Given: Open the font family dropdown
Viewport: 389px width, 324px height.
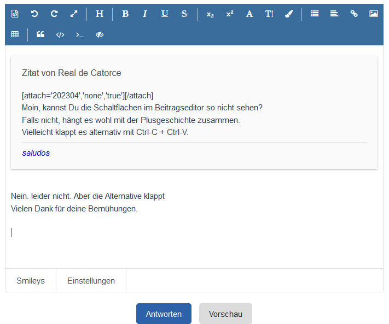Looking at the screenshot, I should pyautogui.click(x=249, y=14).
